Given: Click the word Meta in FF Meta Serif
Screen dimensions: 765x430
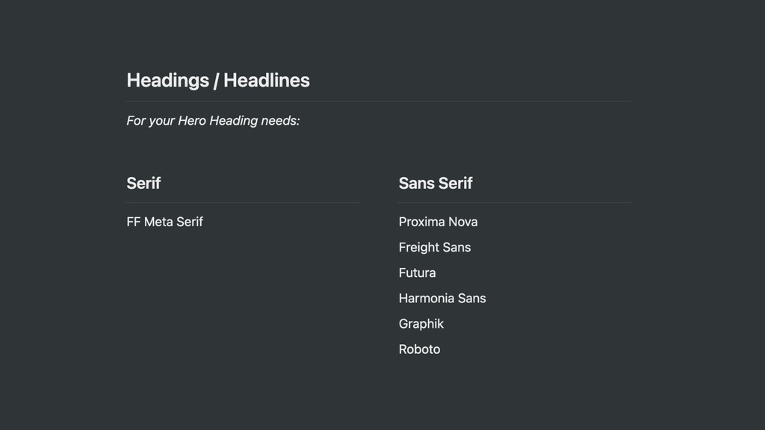Looking at the screenshot, I should click(x=158, y=222).
